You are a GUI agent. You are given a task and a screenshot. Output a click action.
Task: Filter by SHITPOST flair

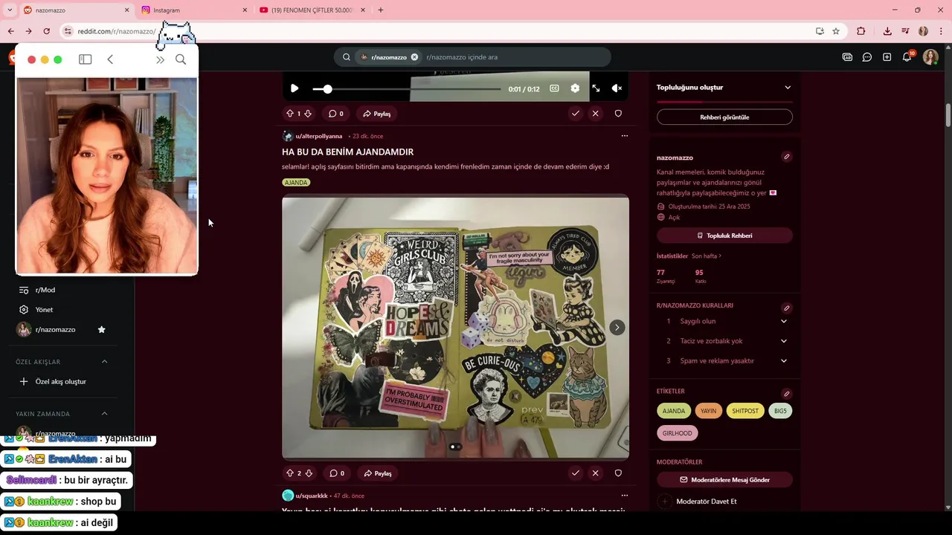(745, 411)
